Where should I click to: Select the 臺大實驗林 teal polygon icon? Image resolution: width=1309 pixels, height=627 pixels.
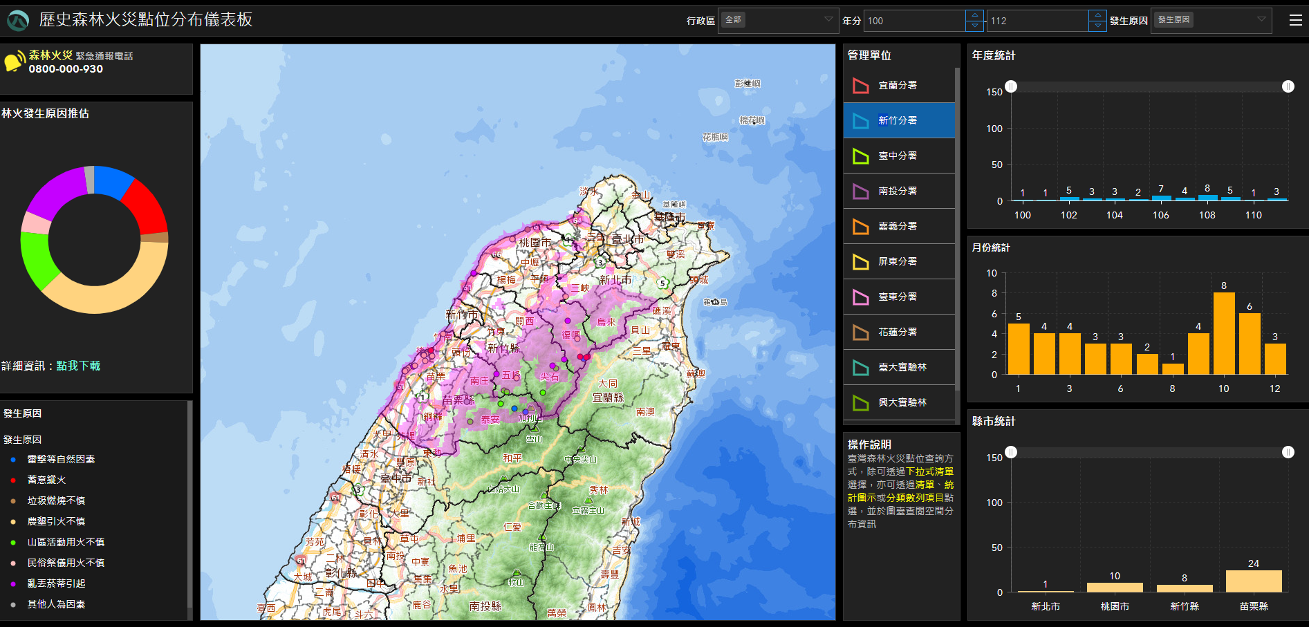[x=860, y=368]
